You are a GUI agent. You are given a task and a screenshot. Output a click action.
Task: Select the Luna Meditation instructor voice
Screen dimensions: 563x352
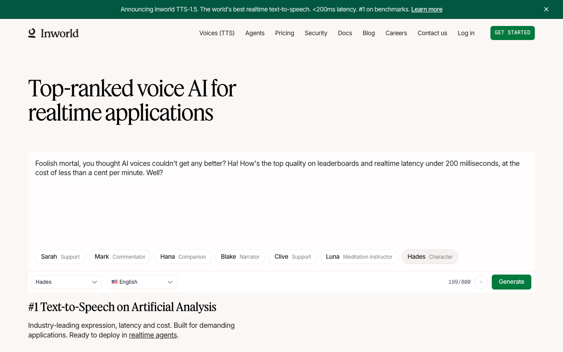(359, 257)
